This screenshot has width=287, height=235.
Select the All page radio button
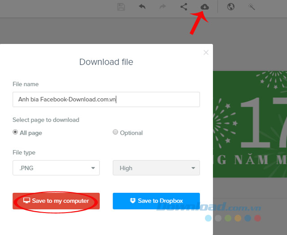tap(16, 132)
